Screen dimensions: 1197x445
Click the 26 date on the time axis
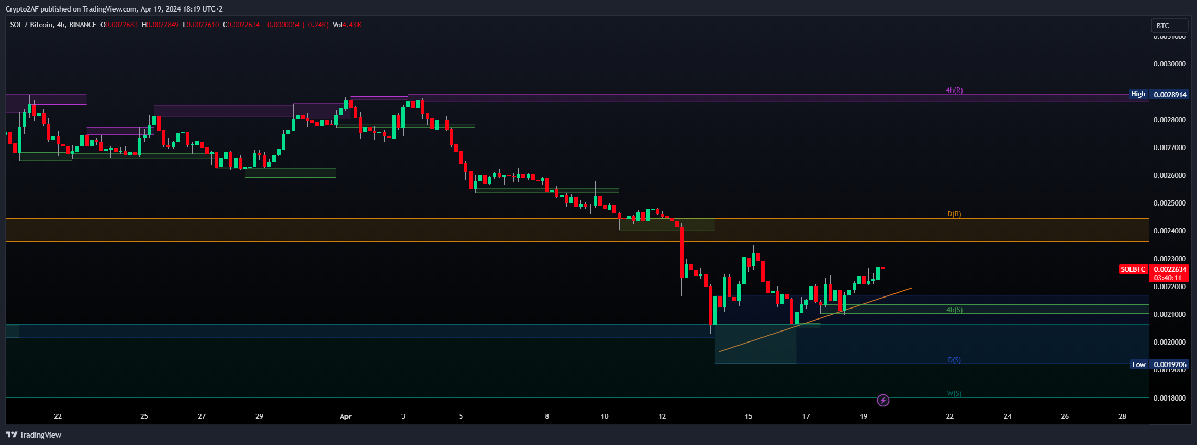point(1065,416)
